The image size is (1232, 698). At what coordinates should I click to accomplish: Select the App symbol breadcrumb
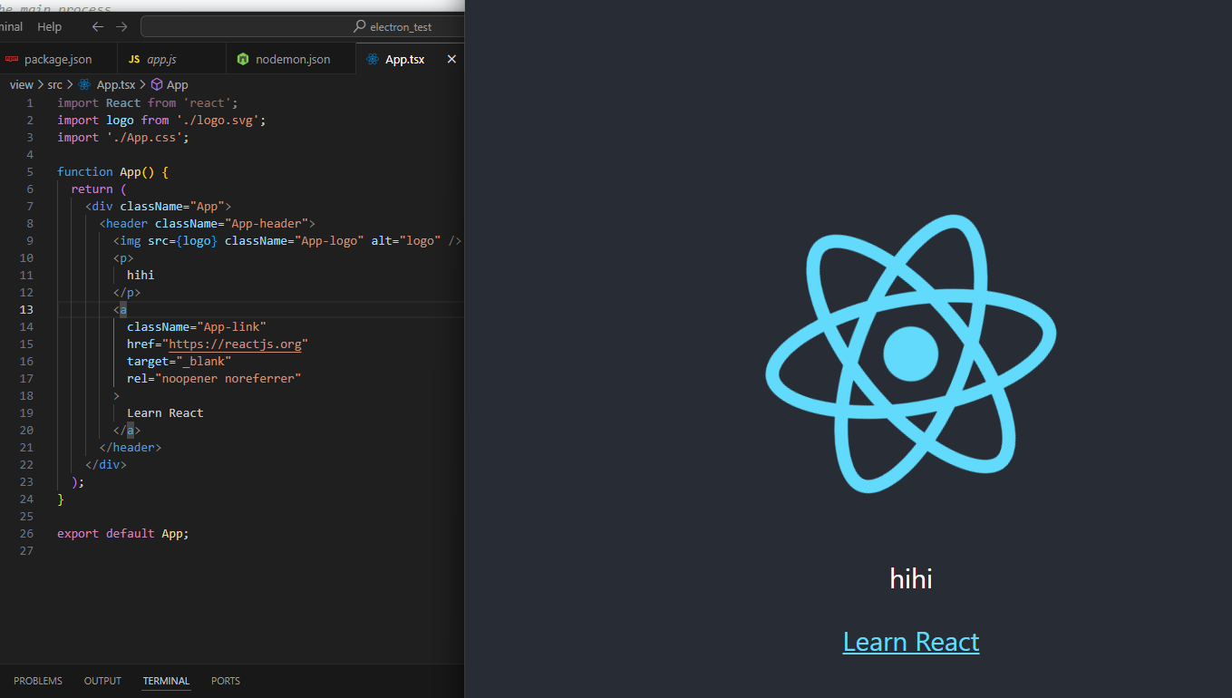178,84
